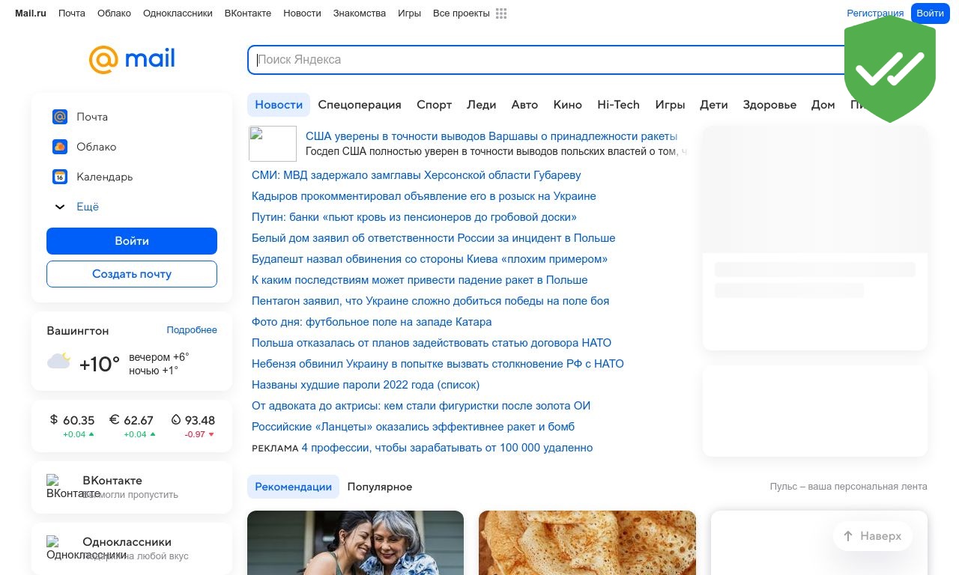Click the Регистрация link
The image size is (959, 575).
click(x=875, y=13)
